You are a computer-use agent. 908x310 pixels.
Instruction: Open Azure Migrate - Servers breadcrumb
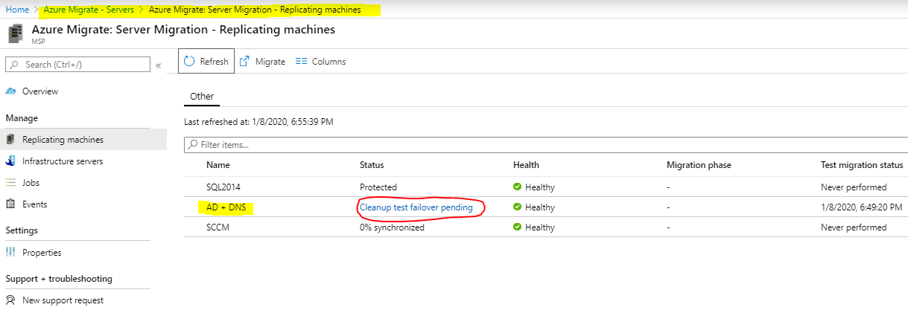(x=89, y=10)
